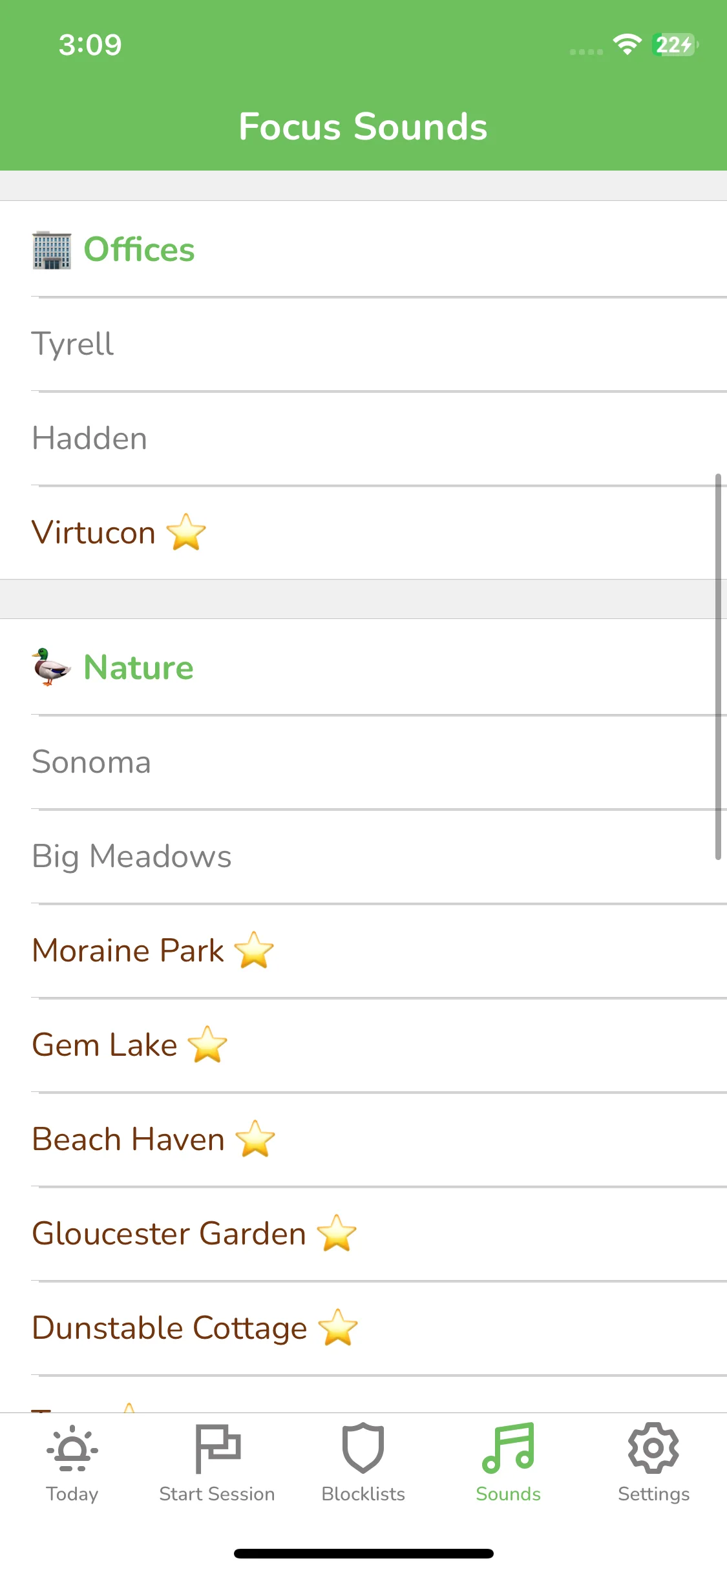This screenshot has width=727, height=1574.
Task: Tap the star beside Moraine Park
Action: coord(254,950)
